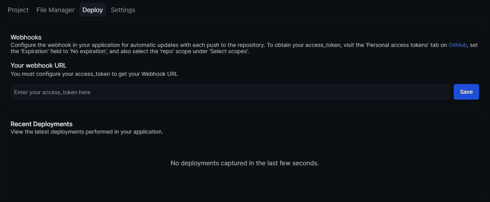Viewport: 490px width, 202px height.
Task: Click the Webhooks heading
Action: click(x=26, y=38)
